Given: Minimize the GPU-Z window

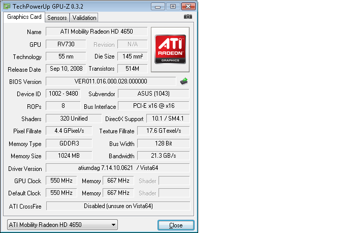Looking at the screenshot, I should (158, 7).
